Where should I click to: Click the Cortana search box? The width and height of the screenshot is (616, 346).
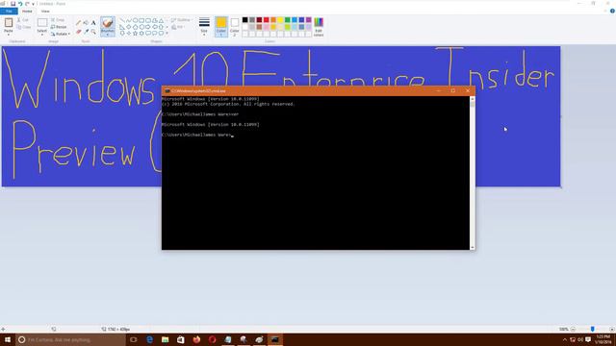tap(70, 339)
